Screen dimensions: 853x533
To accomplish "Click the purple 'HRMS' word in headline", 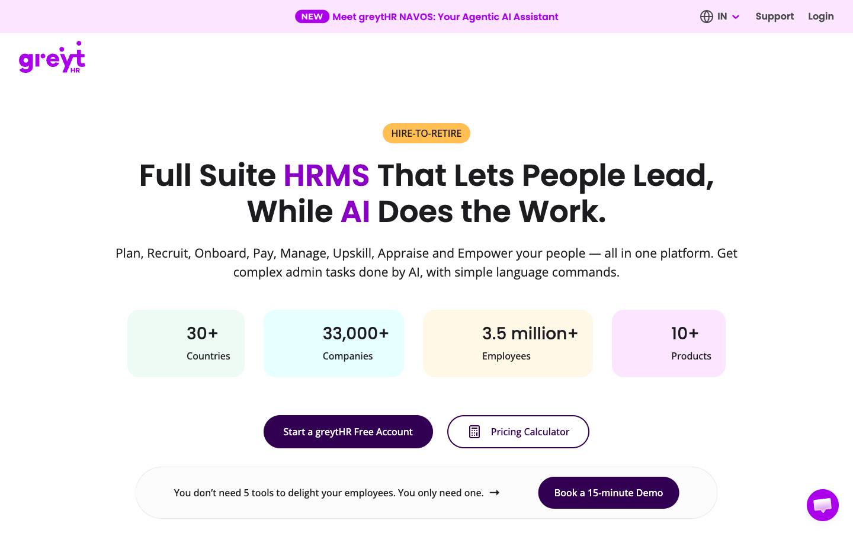I will point(326,175).
